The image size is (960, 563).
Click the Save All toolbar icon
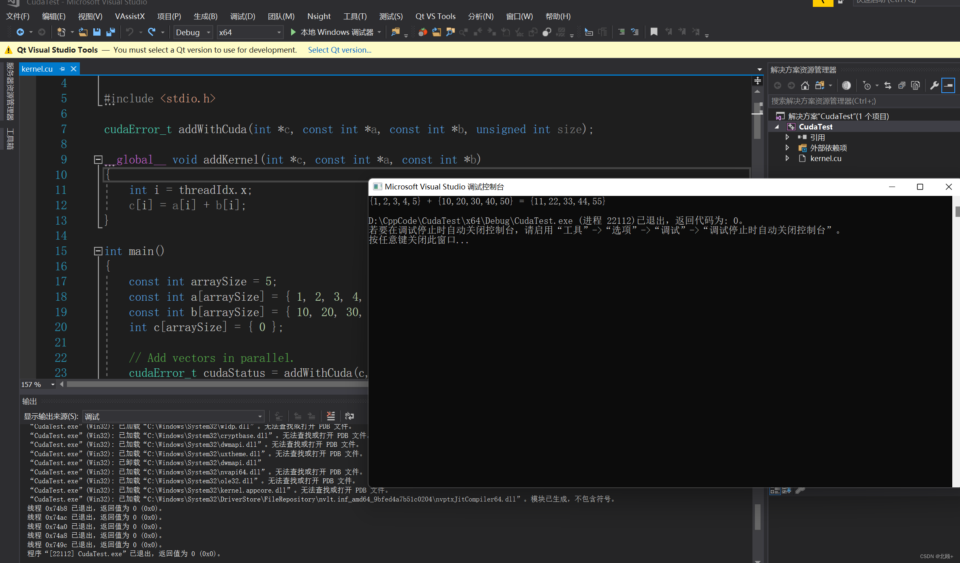point(110,32)
